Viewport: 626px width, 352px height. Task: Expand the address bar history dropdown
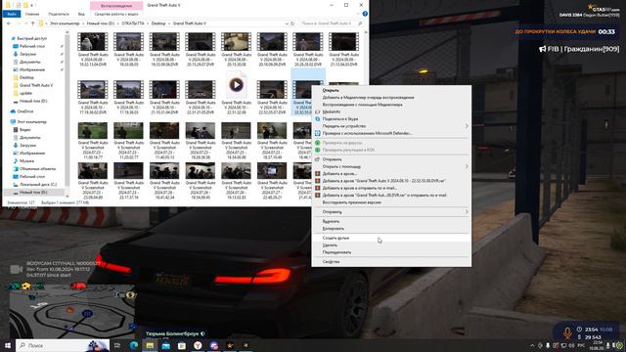click(287, 23)
